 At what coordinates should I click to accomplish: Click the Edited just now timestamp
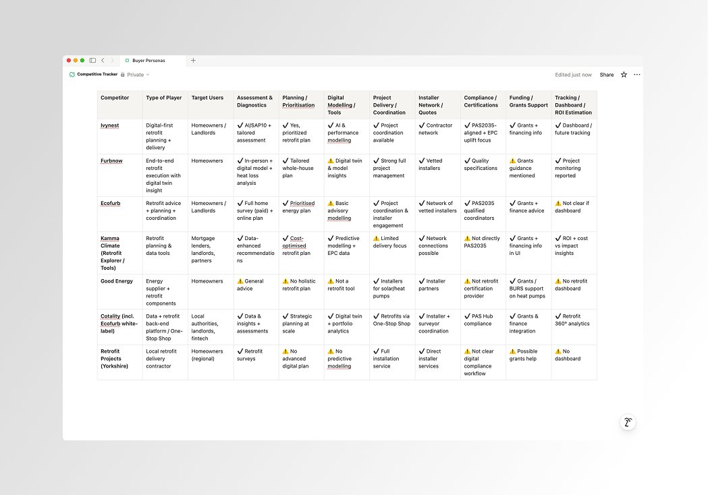tap(574, 74)
